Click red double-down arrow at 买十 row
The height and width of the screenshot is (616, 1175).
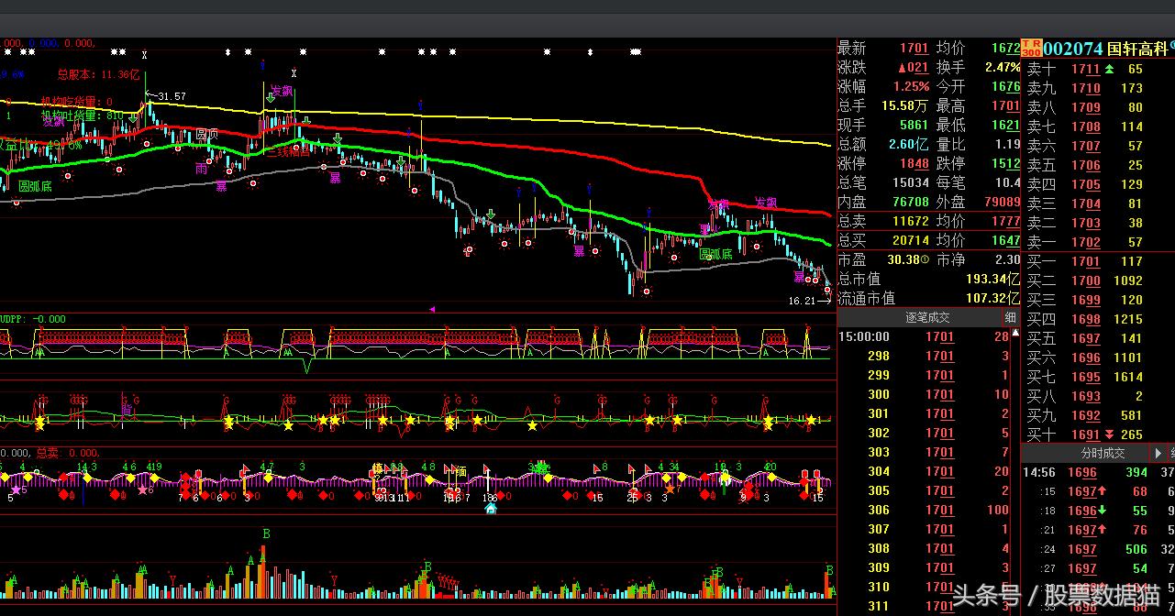pos(1110,434)
